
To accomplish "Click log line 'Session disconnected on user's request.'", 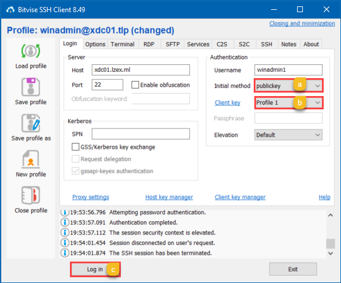I will 162,242.
